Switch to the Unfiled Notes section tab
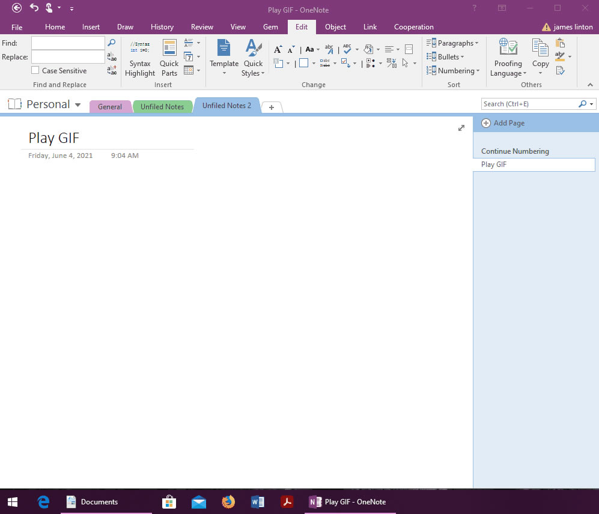This screenshot has width=599, height=514. (163, 106)
